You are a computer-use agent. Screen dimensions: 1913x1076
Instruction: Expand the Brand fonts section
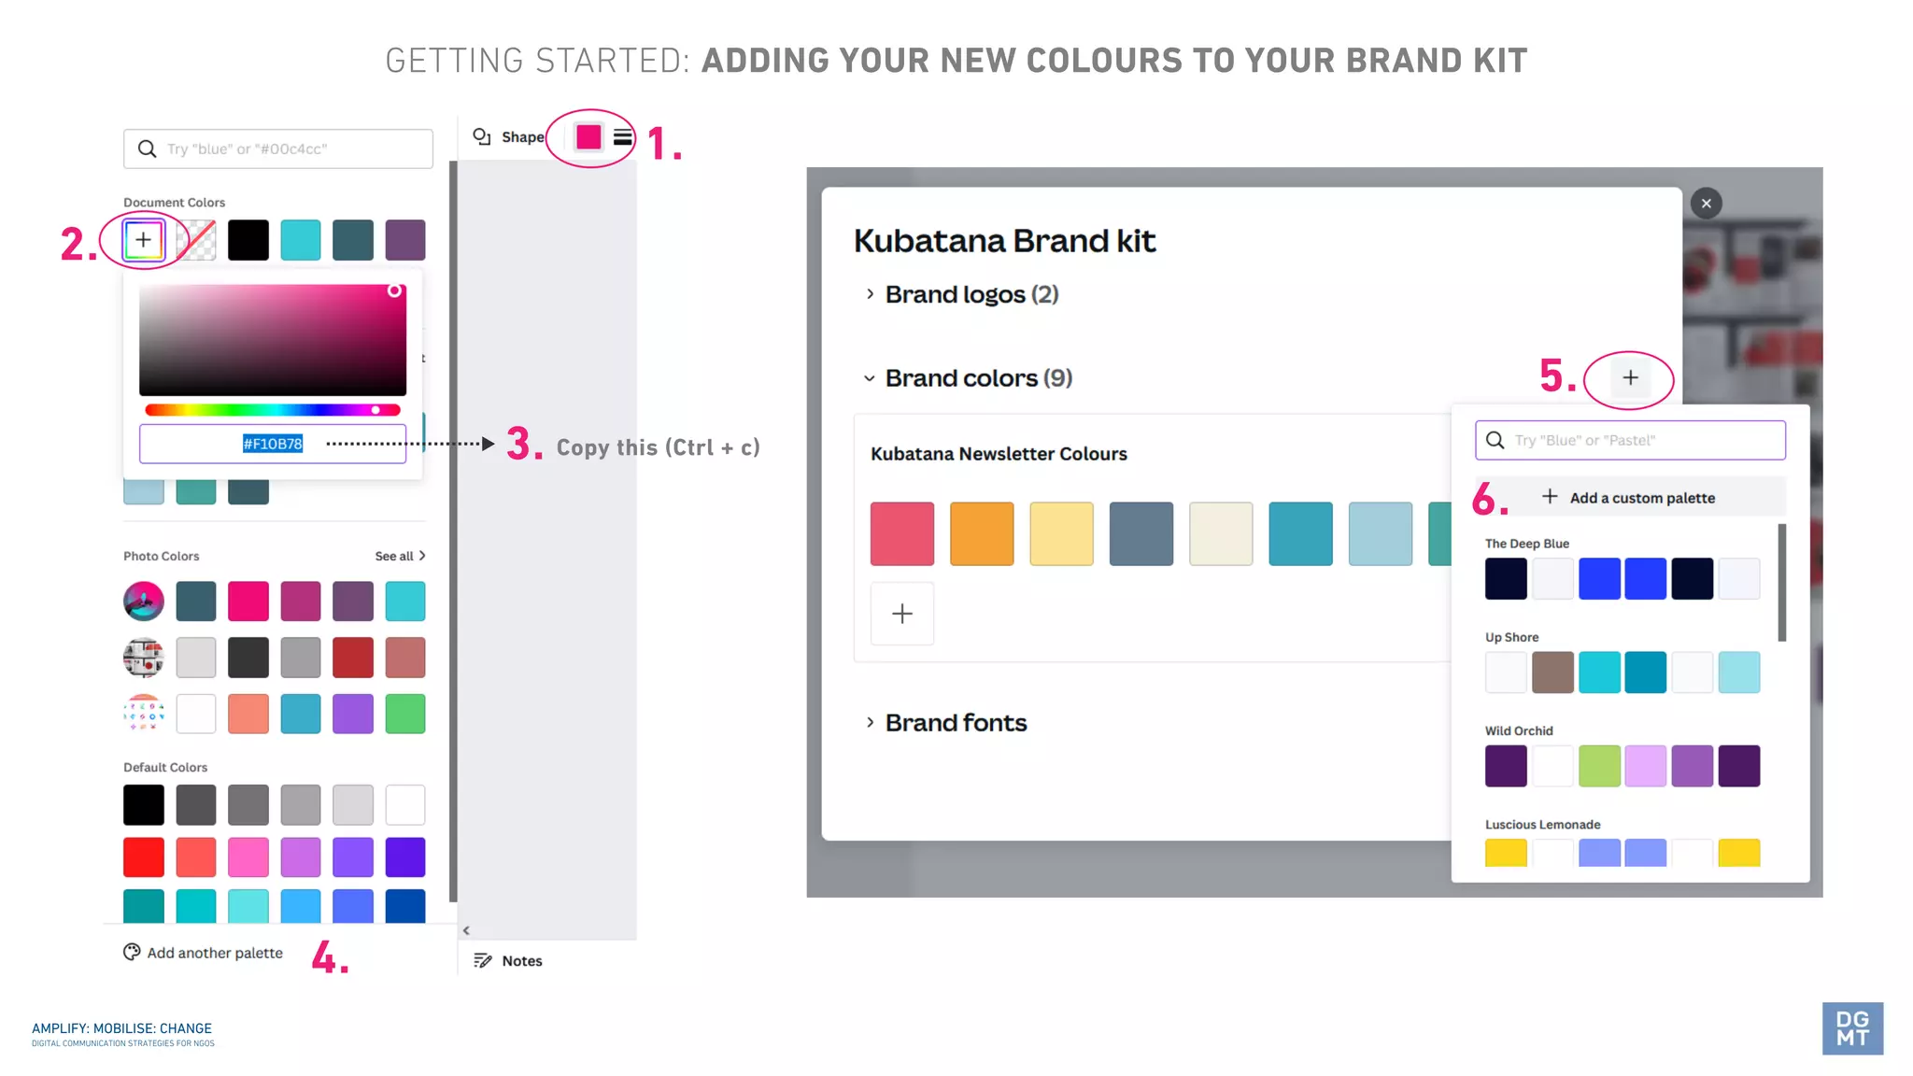coord(870,722)
